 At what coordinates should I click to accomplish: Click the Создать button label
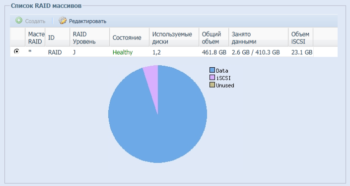(x=35, y=21)
